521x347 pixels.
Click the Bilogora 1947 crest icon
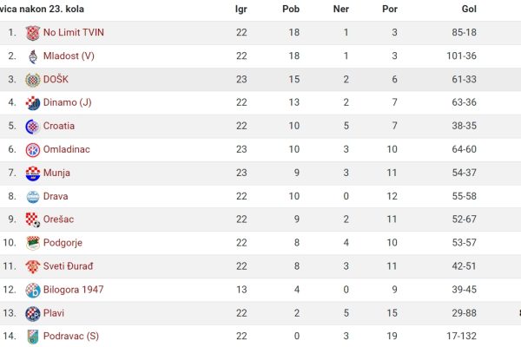[x=33, y=291]
